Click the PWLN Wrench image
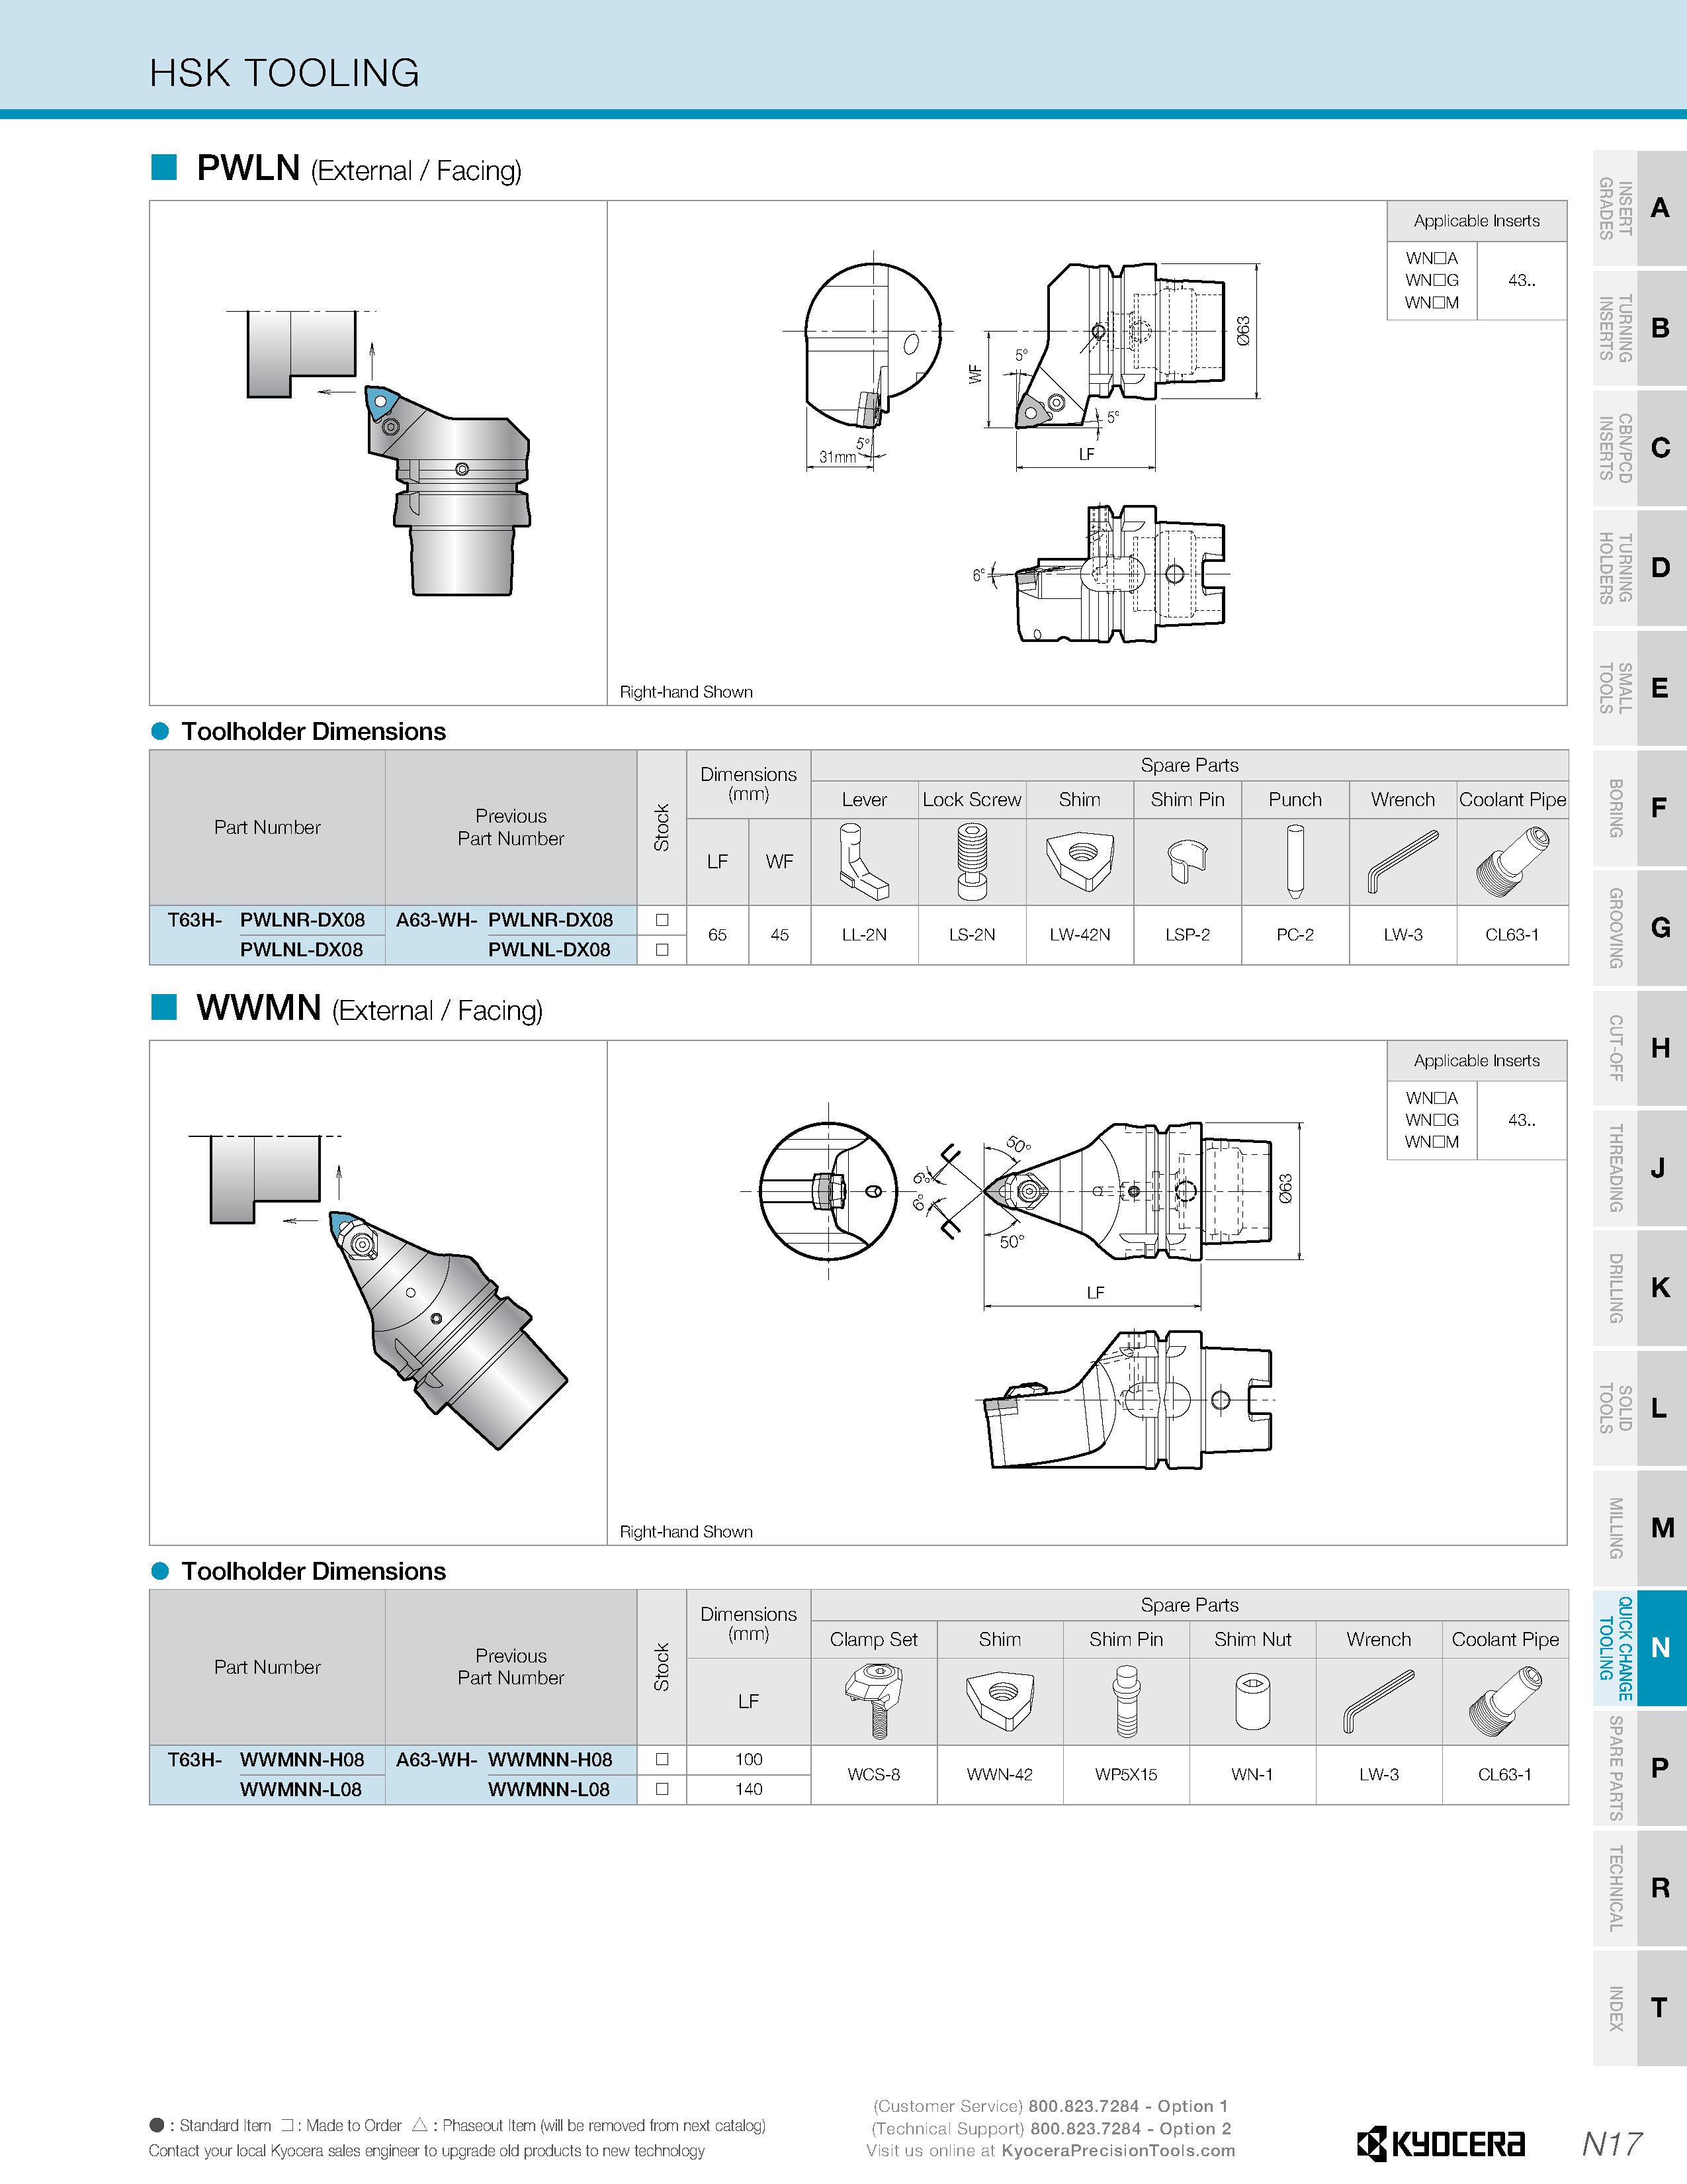The width and height of the screenshot is (1687, 2184). (1403, 862)
